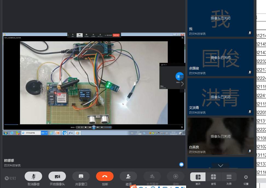This screenshot has width=266, height=188.
Task: Click the red end-sharing button in shared toolbar
Action: coord(116,35)
